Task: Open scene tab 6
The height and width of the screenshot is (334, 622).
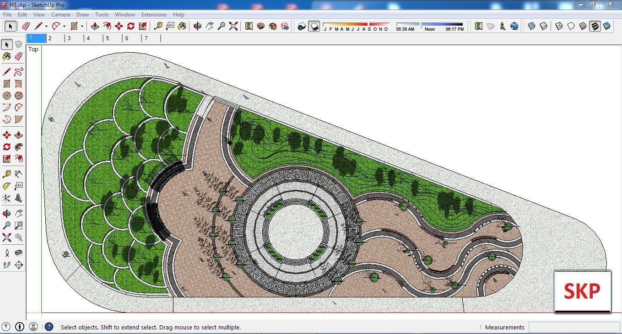Action: (x=132, y=38)
